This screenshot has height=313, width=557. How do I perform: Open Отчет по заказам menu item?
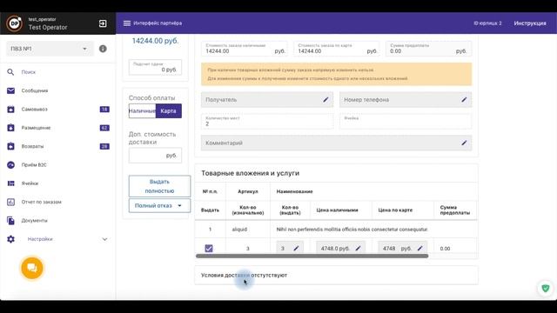41,202
